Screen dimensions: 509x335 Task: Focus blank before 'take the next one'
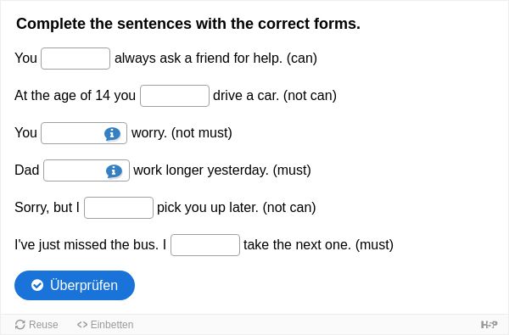pyautogui.click(x=205, y=245)
